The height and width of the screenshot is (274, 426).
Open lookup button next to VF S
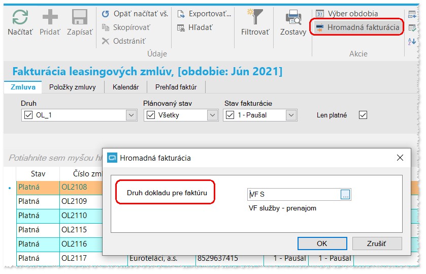point(345,194)
